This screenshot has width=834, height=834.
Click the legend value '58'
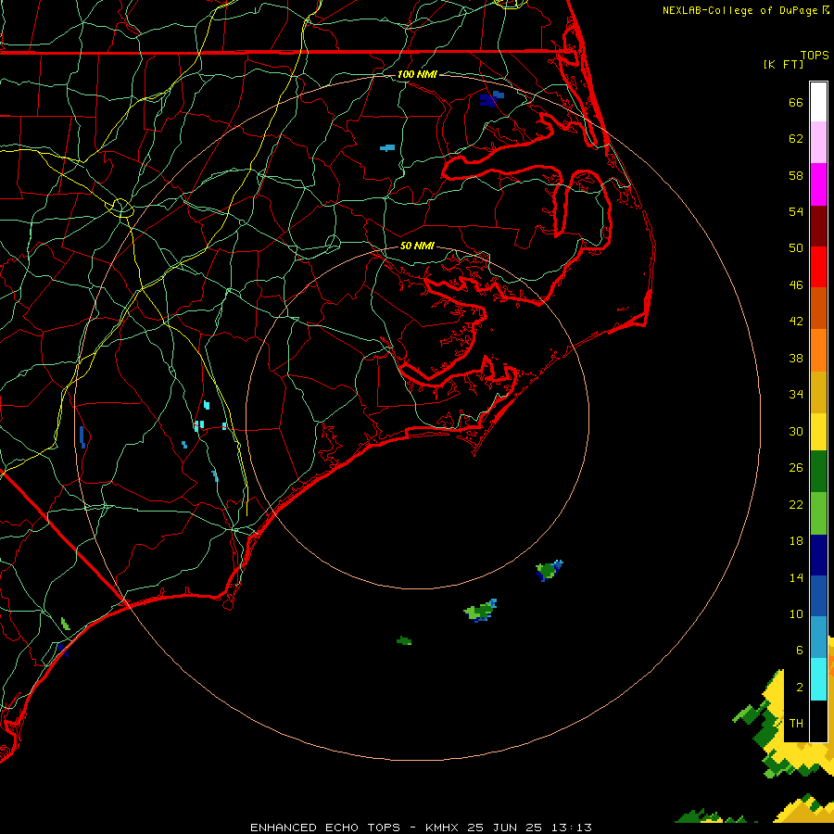796,175
